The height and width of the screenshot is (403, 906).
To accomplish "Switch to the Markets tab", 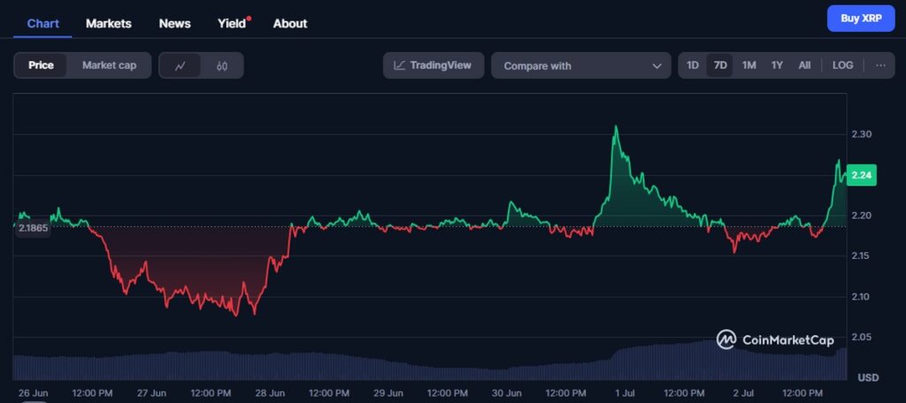I will click(x=109, y=24).
